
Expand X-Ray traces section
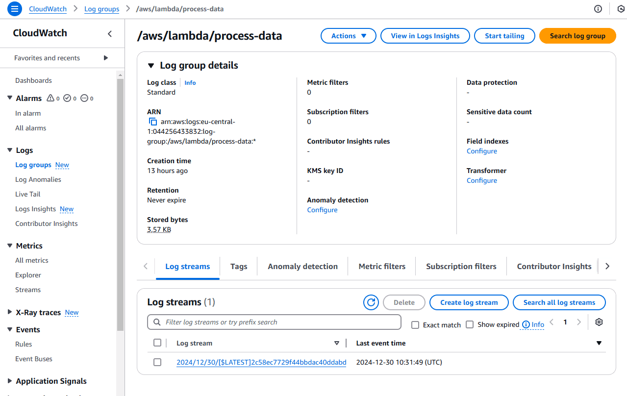pyautogui.click(x=10, y=312)
